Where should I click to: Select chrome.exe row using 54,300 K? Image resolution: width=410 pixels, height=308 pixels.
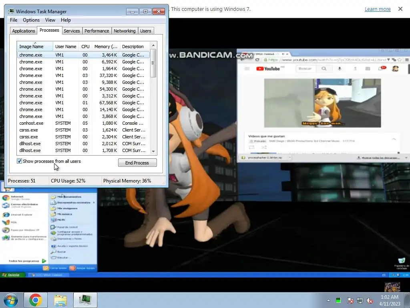coord(83,89)
